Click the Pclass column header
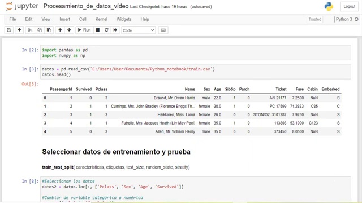 point(101,89)
